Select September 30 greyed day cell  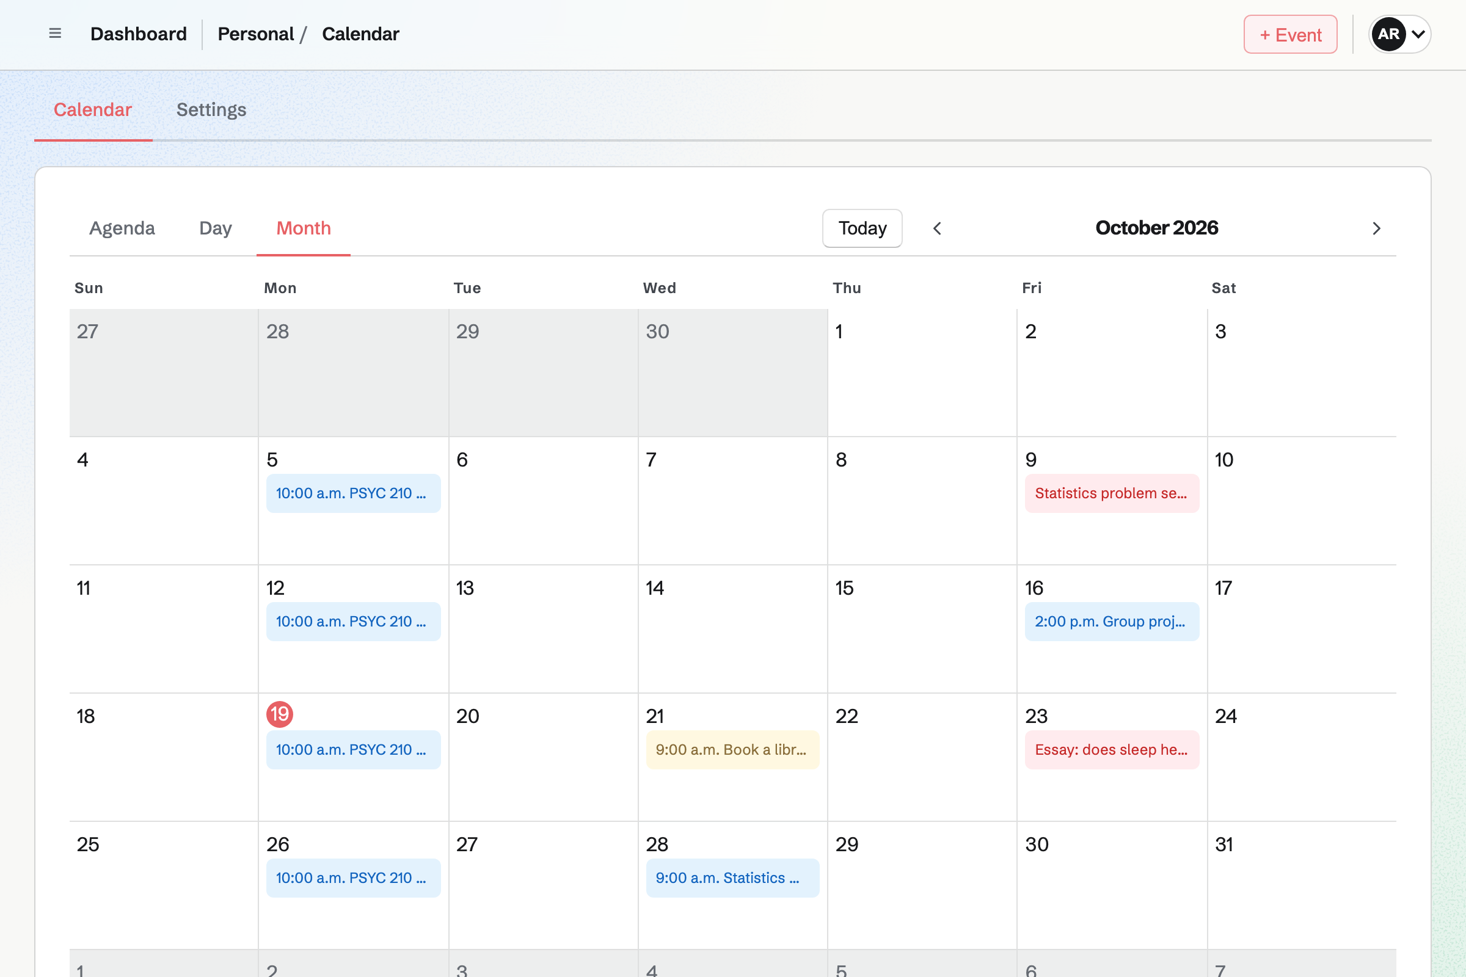click(x=733, y=372)
